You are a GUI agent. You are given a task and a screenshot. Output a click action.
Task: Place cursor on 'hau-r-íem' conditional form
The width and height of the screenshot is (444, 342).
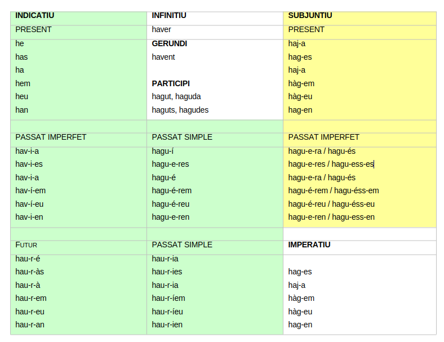click(x=168, y=298)
